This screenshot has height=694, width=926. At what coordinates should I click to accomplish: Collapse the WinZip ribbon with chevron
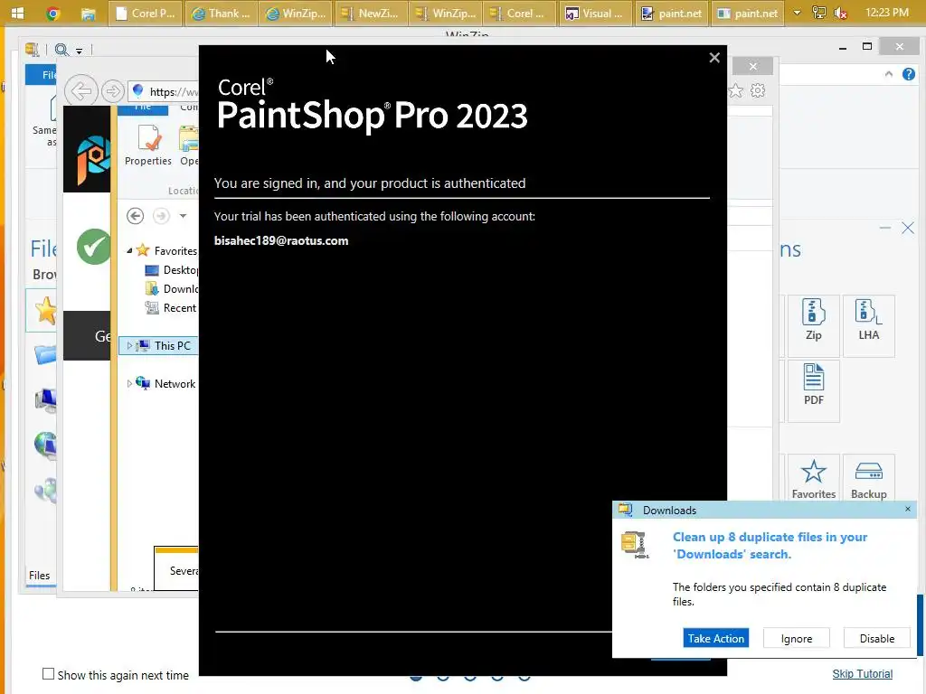point(889,74)
